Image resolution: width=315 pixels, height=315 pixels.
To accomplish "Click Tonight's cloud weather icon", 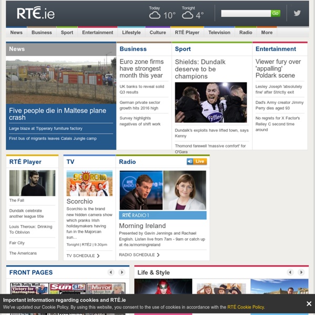I will [187, 15].
